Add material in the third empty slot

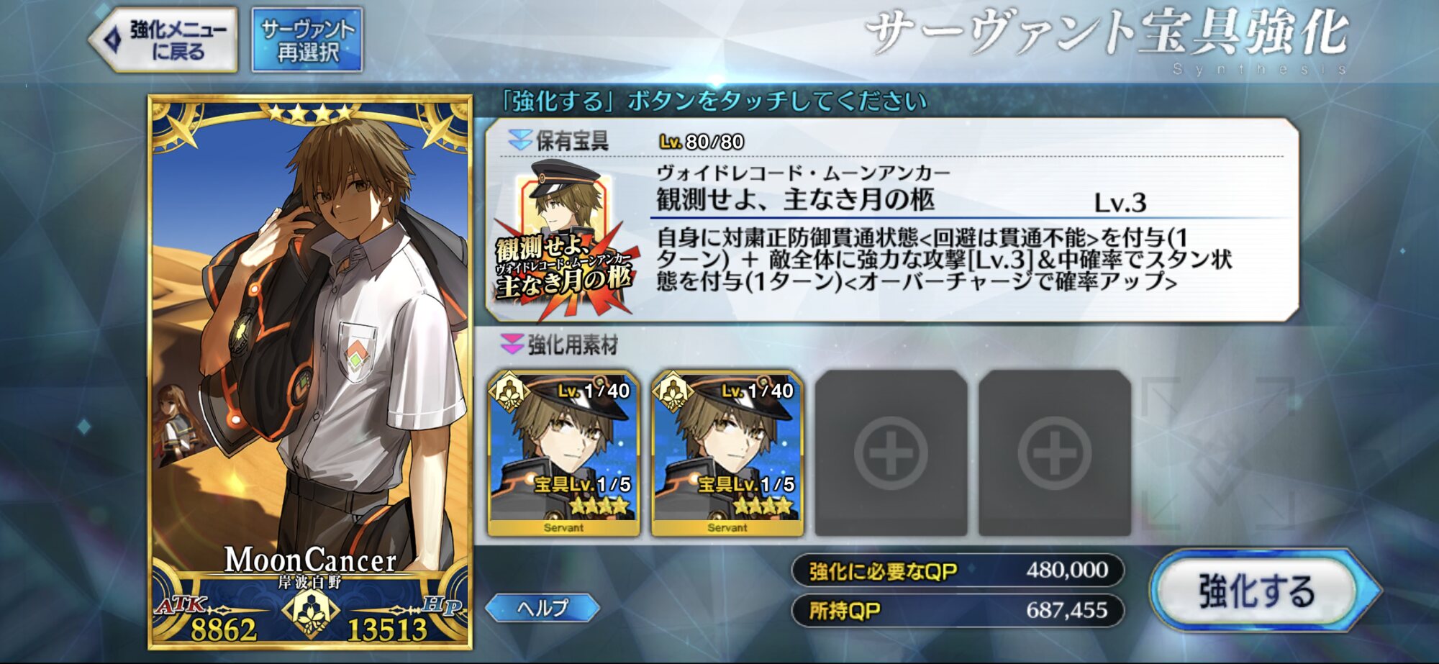click(x=891, y=452)
